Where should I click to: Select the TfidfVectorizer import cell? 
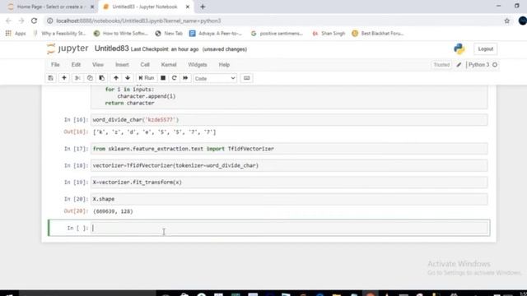tap(289, 149)
